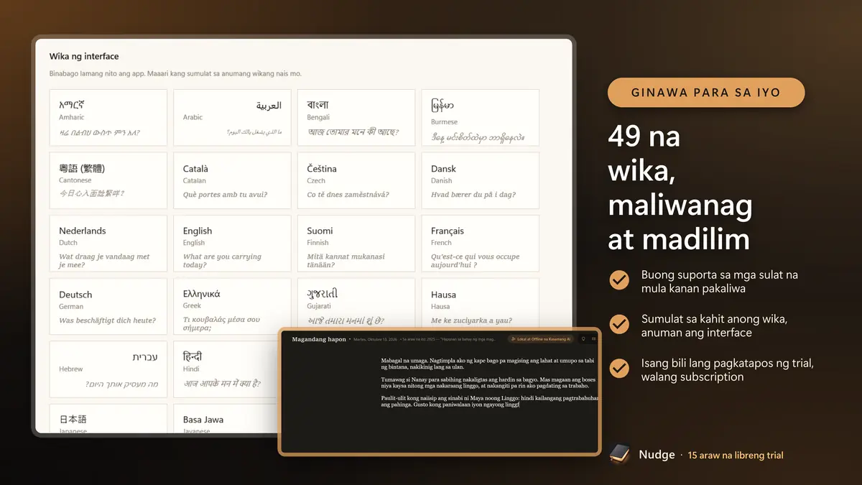
Task: Click the Nudge book app icon
Action: pyautogui.click(x=620, y=454)
